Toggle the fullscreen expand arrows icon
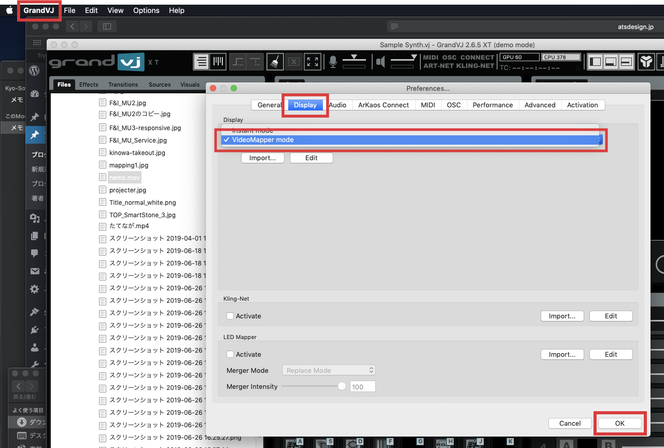Screen dimensions: 664x448 312,62
